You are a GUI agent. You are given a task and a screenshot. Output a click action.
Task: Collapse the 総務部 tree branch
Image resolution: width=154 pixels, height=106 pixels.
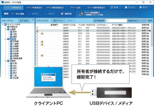[6, 39]
